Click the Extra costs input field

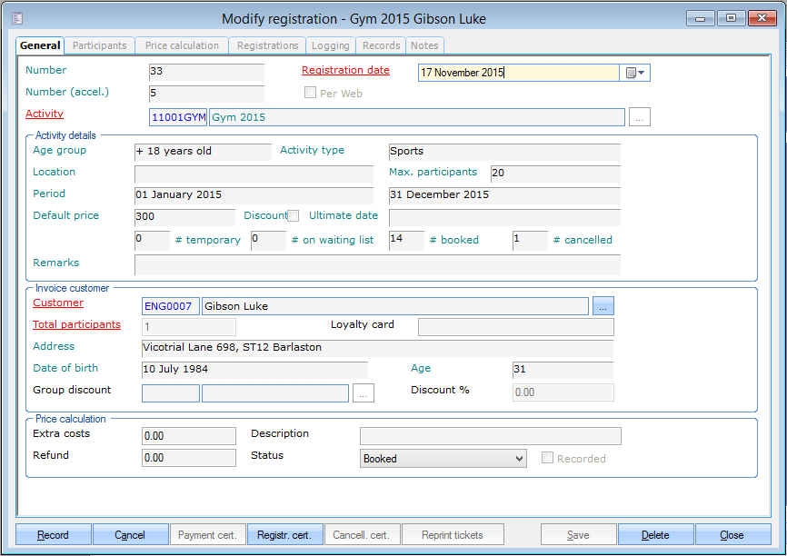click(x=188, y=436)
